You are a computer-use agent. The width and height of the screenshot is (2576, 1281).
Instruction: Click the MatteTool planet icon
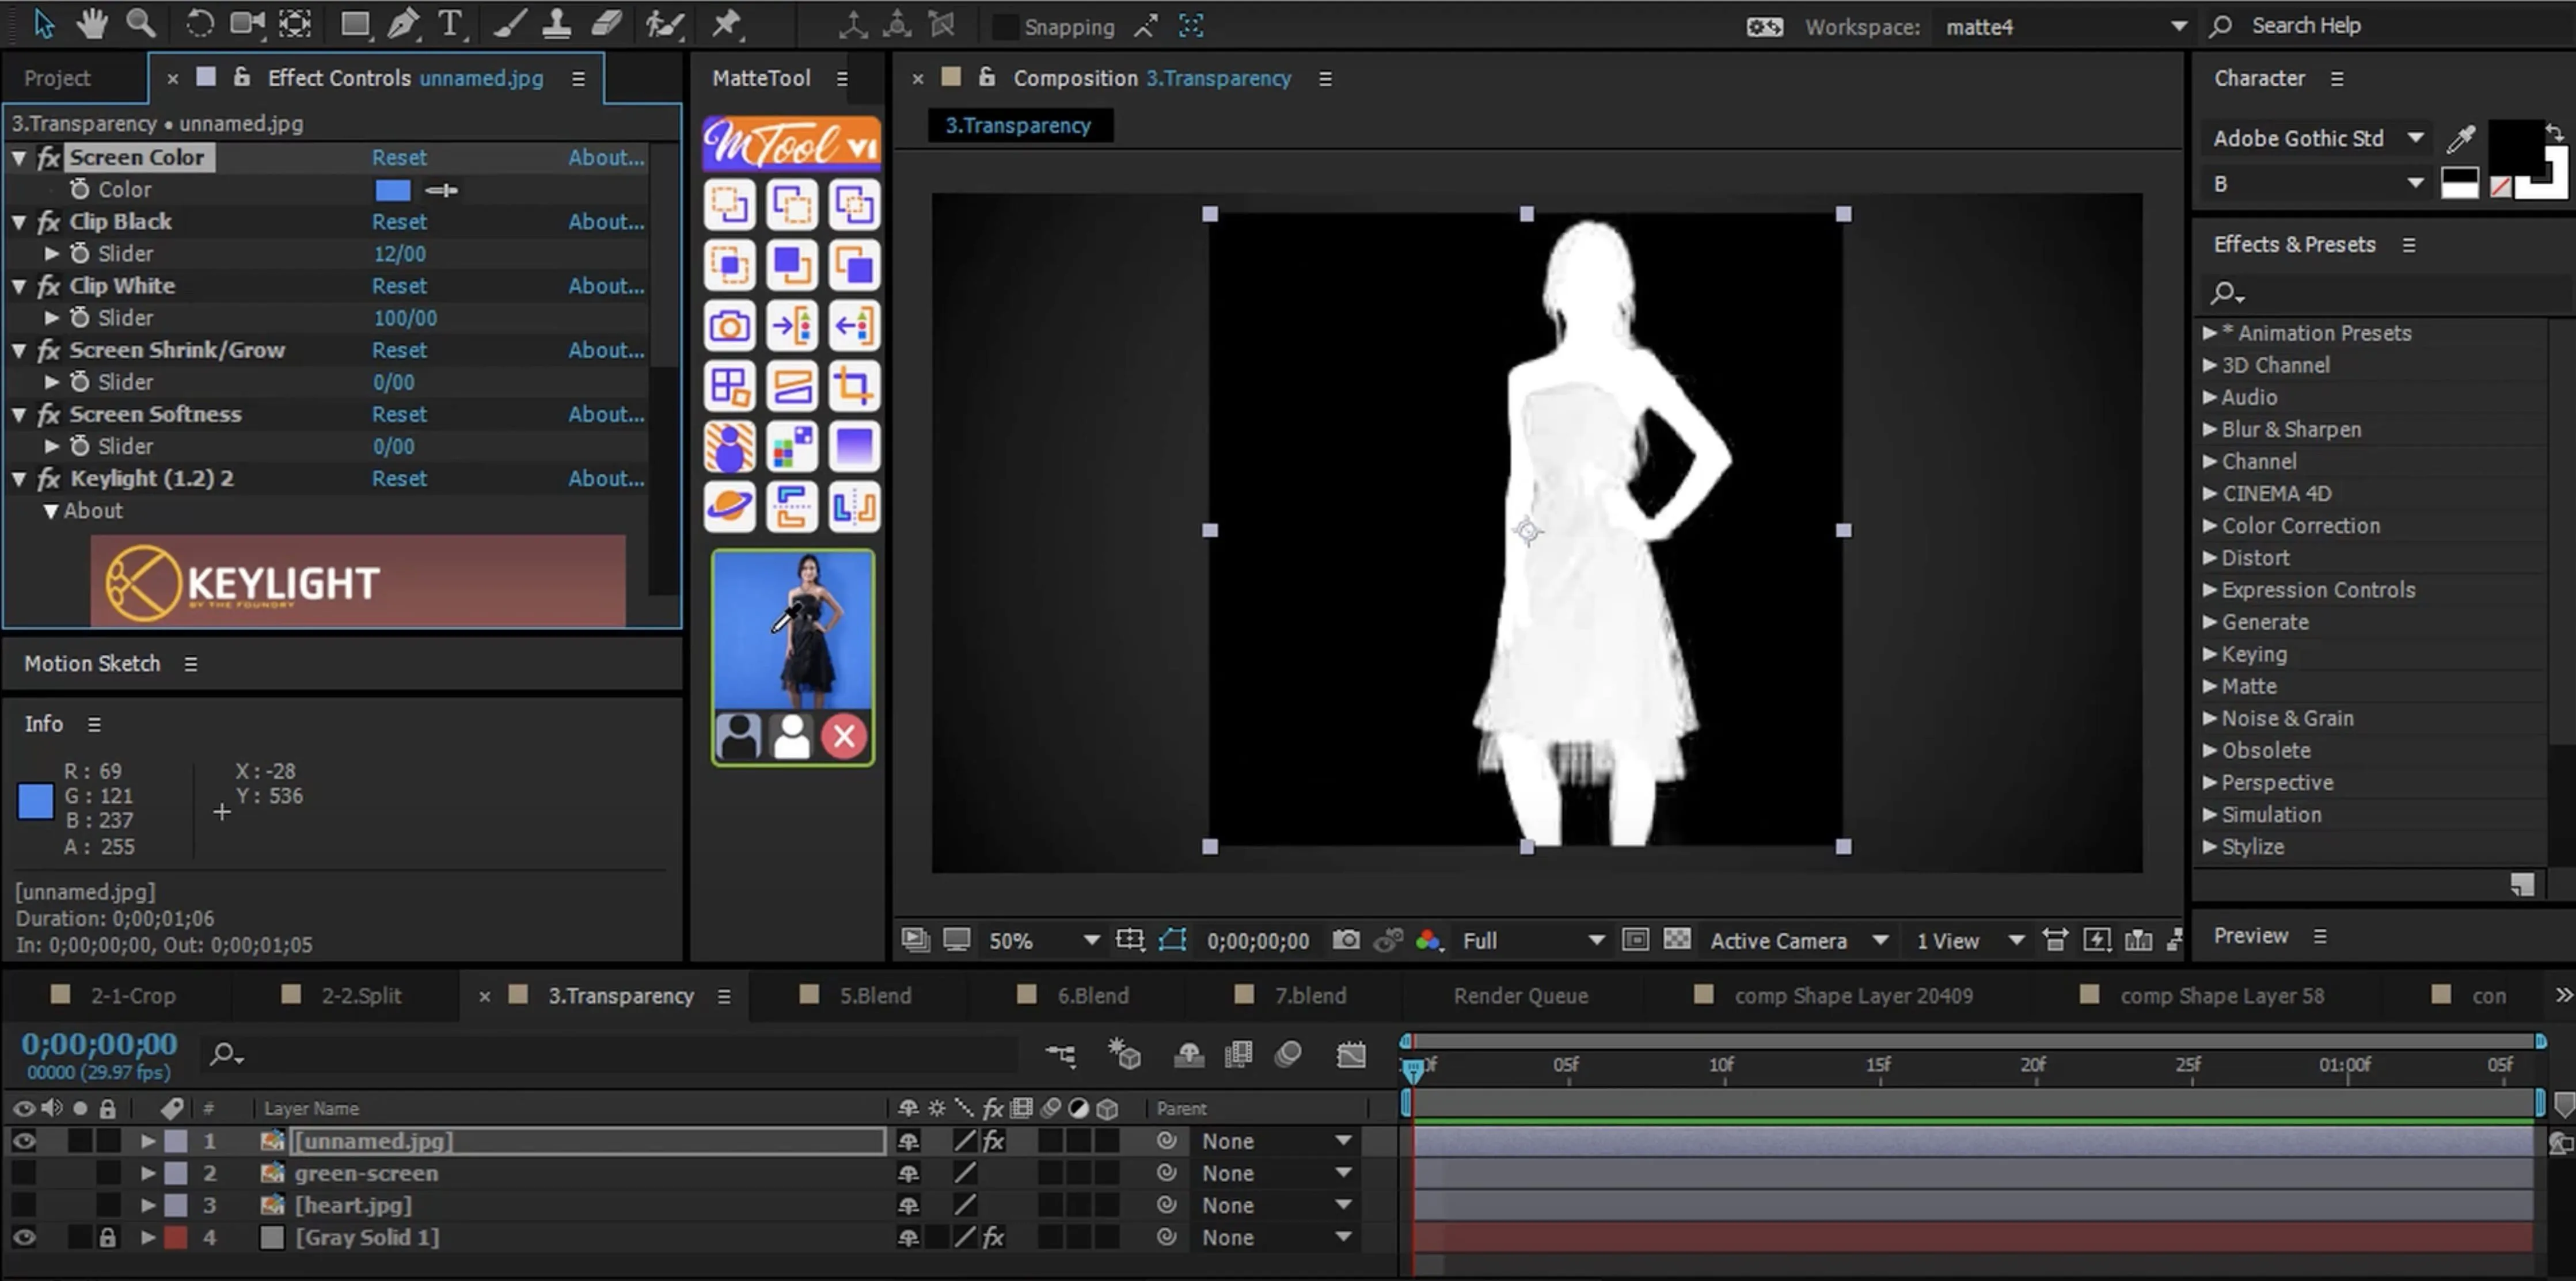(729, 506)
